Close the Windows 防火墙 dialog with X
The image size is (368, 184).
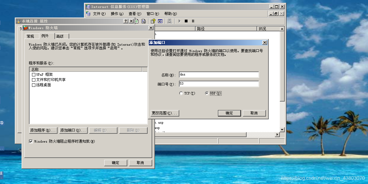(151, 28)
